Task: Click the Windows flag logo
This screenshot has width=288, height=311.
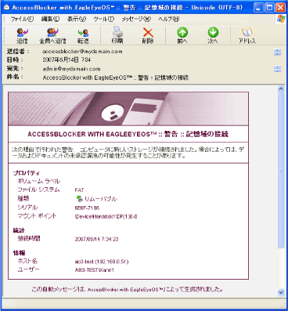Action: coord(281,19)
